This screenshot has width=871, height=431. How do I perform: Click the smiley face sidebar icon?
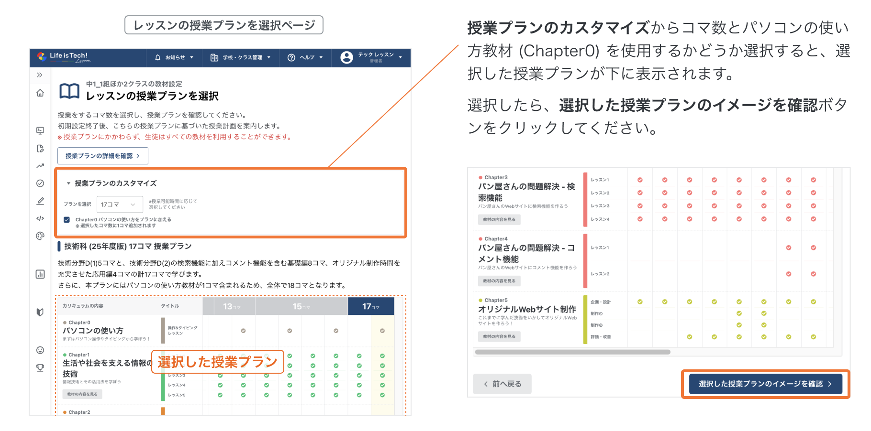(40, 350)
